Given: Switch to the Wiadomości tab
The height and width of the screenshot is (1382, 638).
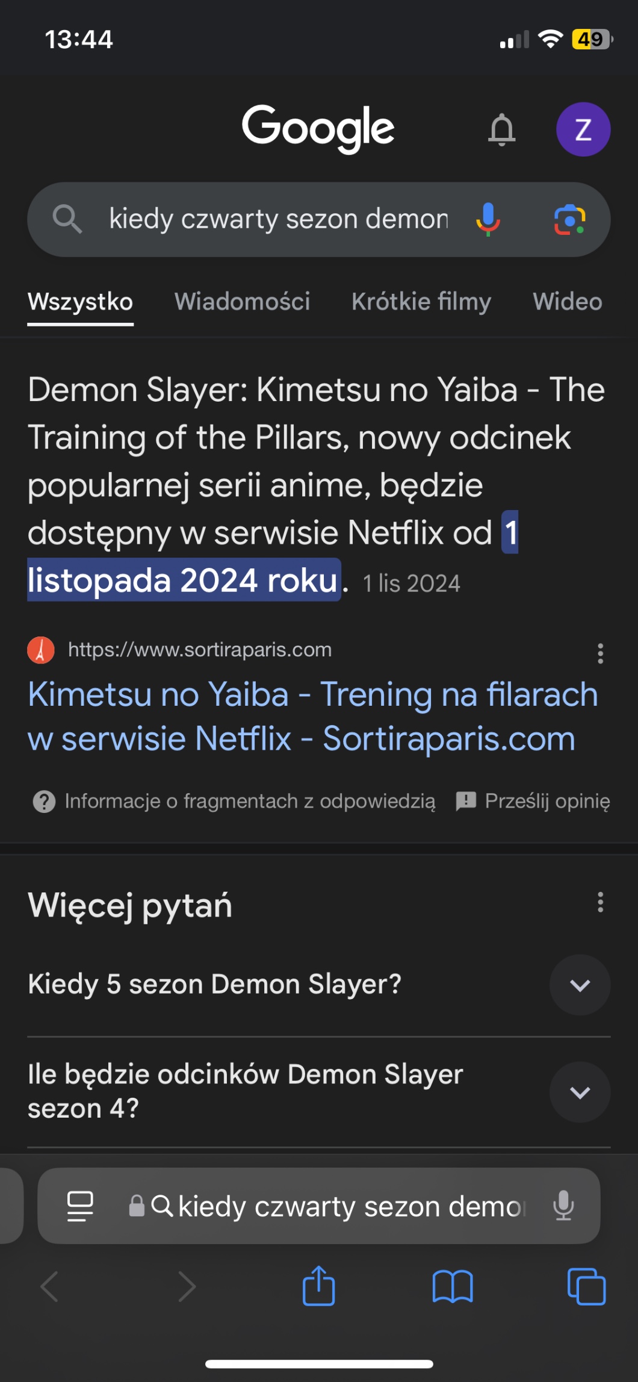Looking at the screenshot, I should [242, 302].
